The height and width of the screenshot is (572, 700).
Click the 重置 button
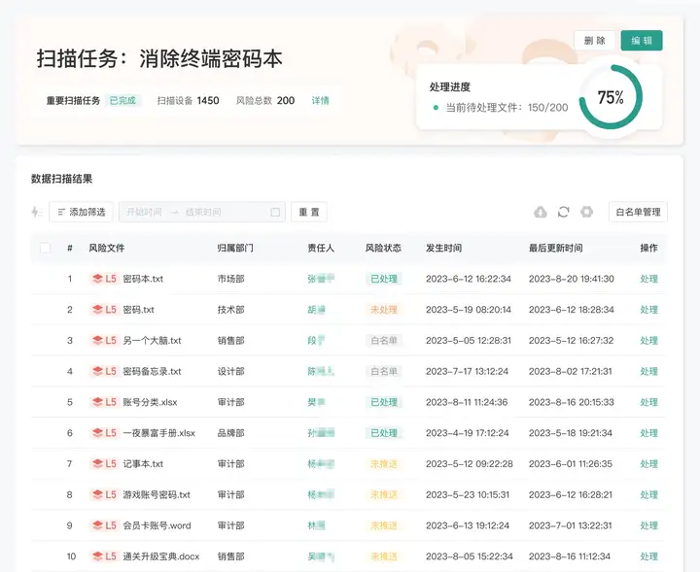pos(309,212)
